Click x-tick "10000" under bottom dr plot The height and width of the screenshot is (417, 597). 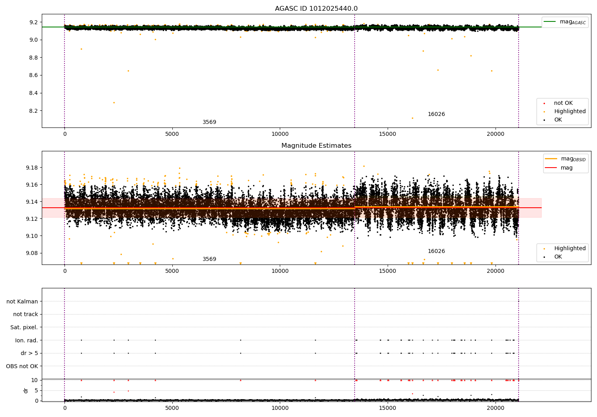pyautogui.click(x=280, y=408)
